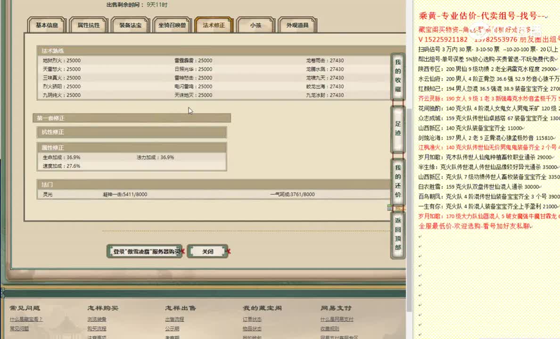Viewport: 560px width, 339px height.
Task: Click the red 全服最低价 line in the document
Action: (475, 226)
